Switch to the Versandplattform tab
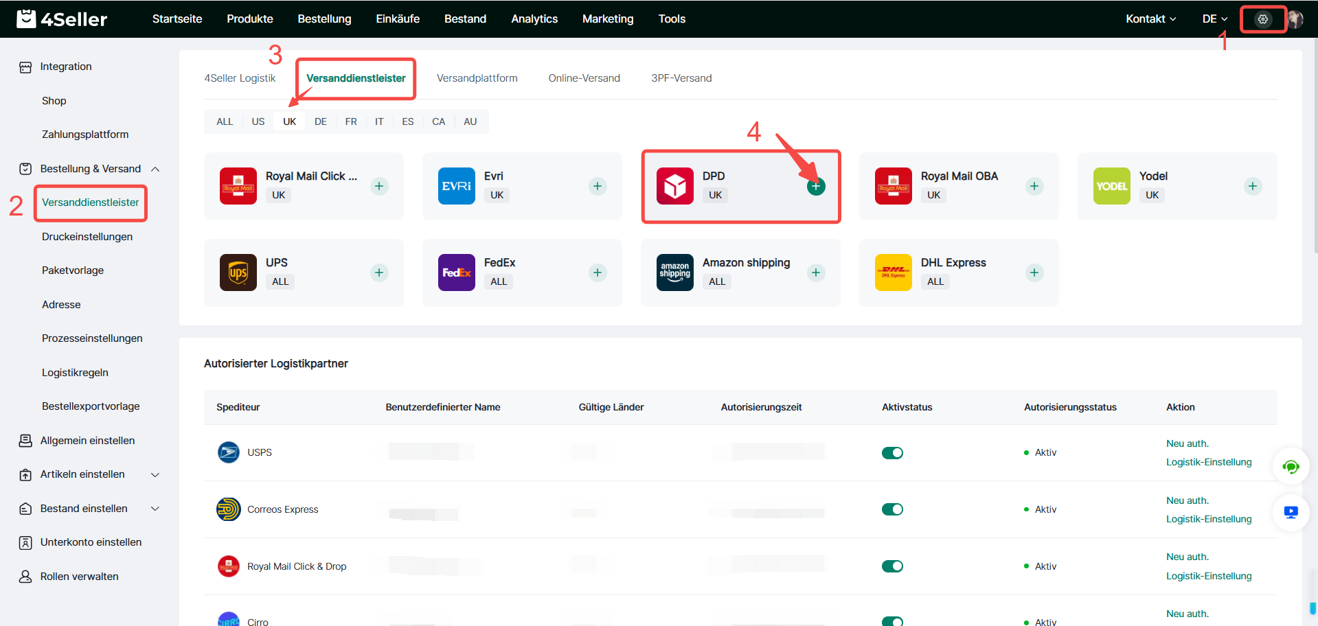The width and height of the screenshot is (1318, 626). 477,78
